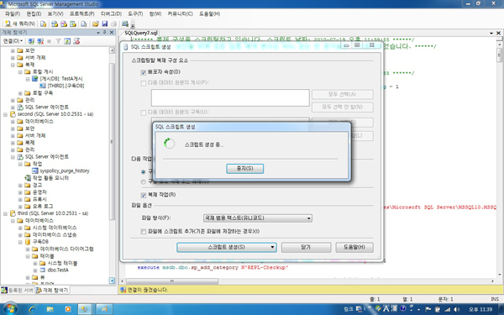Screen dimensions: 504x315
Task: Open the dropdown arrow of 스크립트 생성(S) button
Action: [272, 247]
